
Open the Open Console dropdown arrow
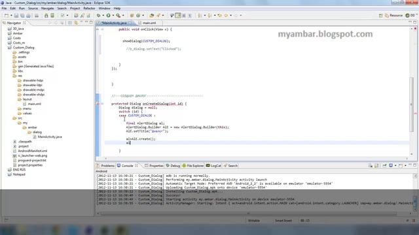click(x=405, y=166)
